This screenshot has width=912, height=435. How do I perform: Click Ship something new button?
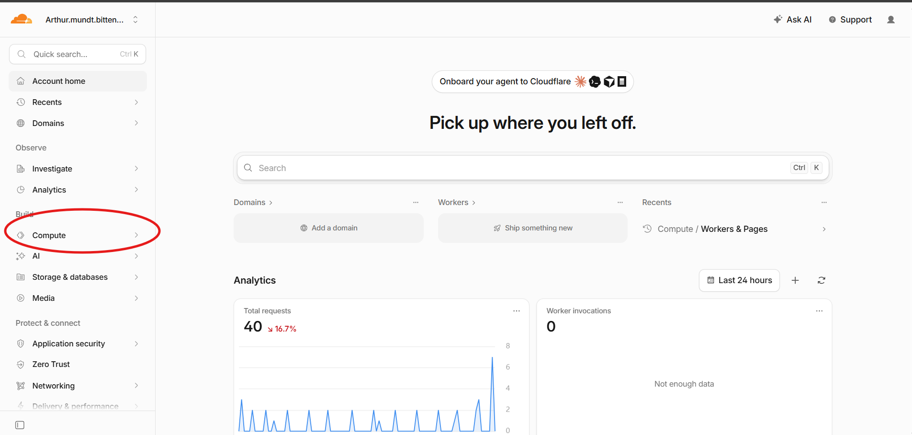pos(532,228)
